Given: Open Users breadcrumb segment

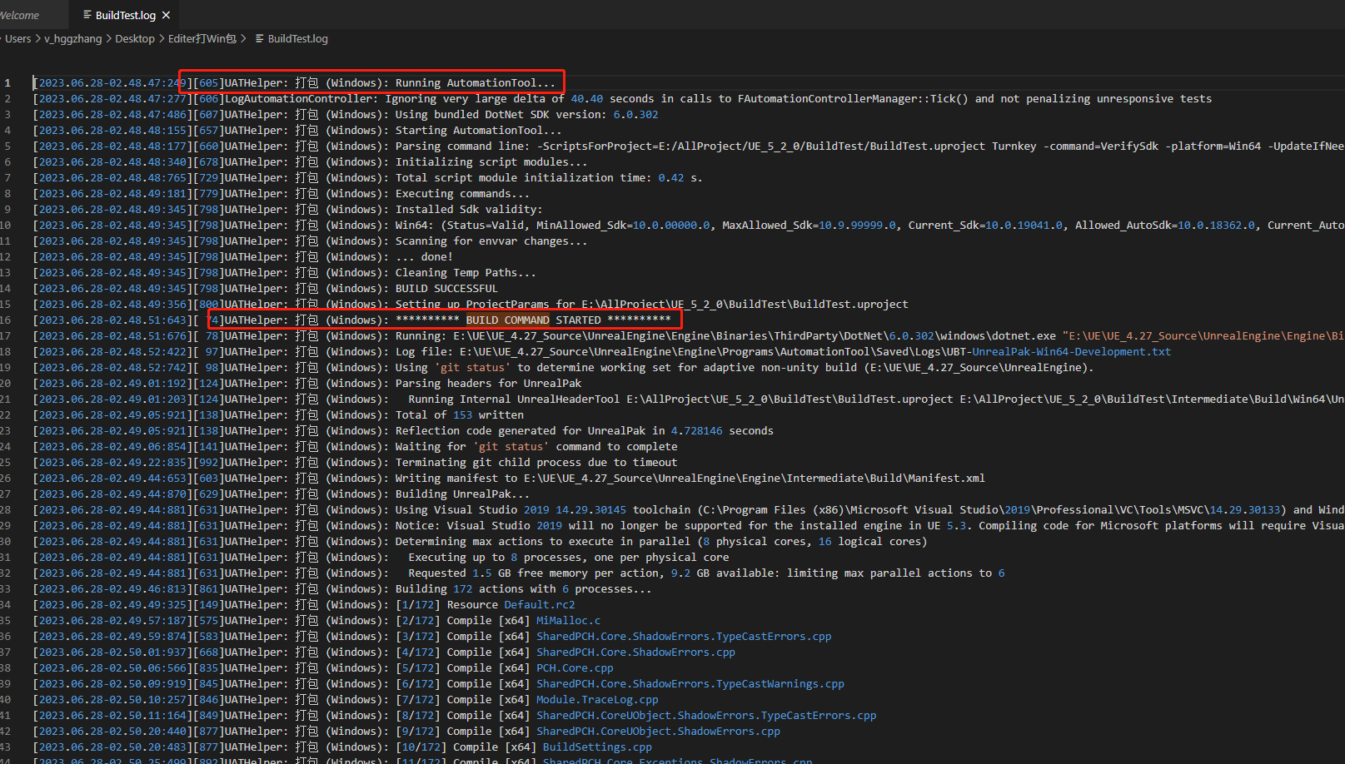Looking at the screenshot, I should click(x=18, y=39).
